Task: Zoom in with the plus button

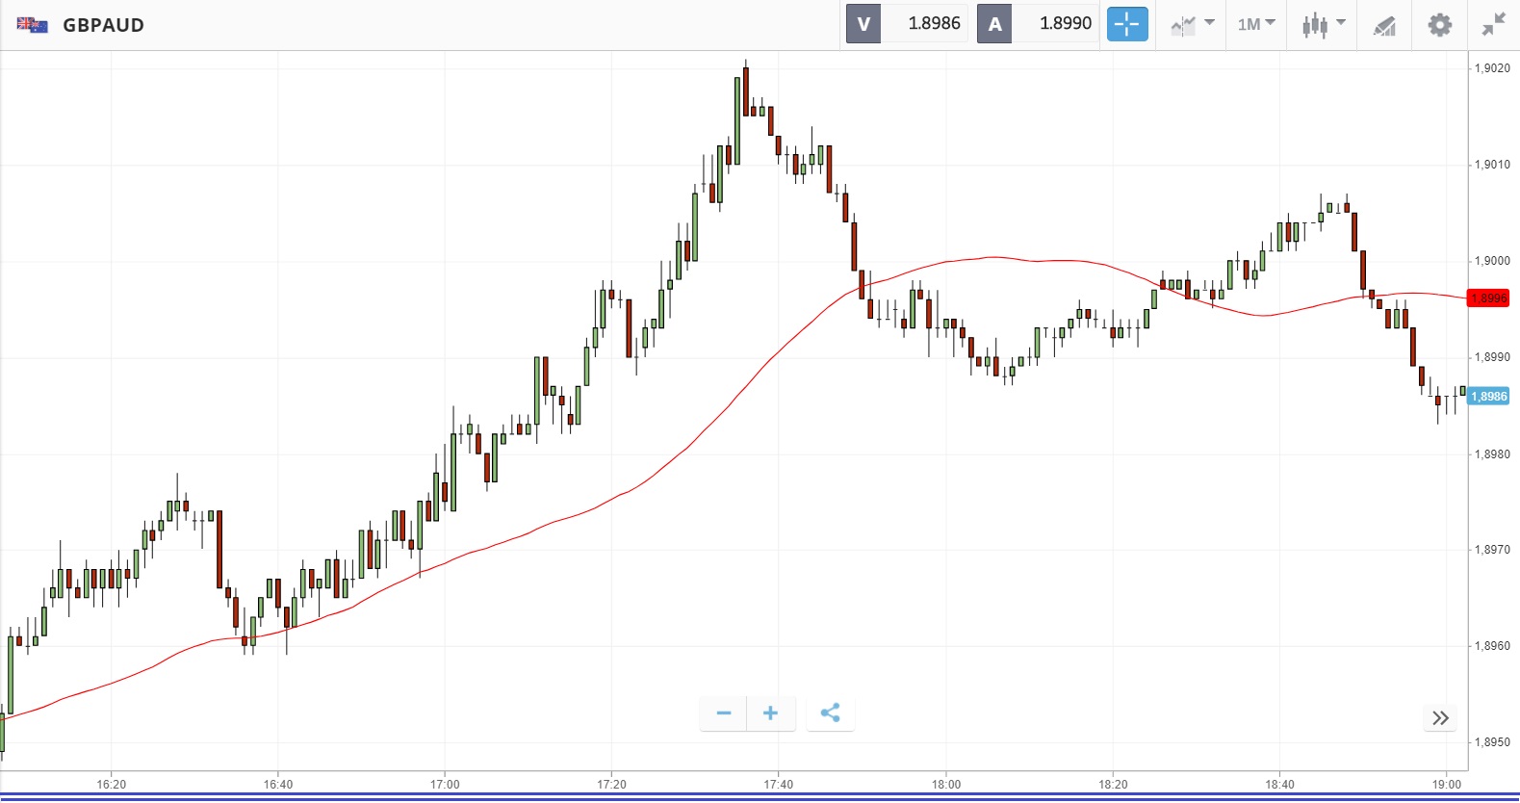Action: pyautogui.click(x=770, y=713)
